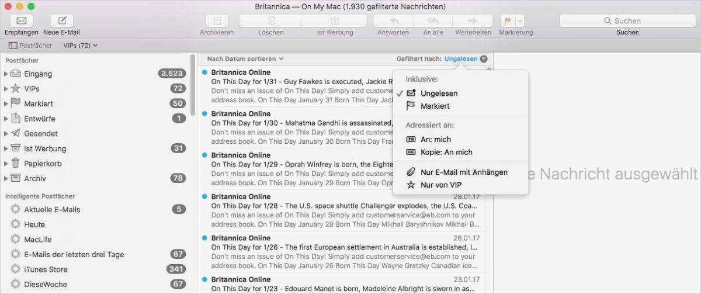Enable the Markiert filter option

(460, 106)
